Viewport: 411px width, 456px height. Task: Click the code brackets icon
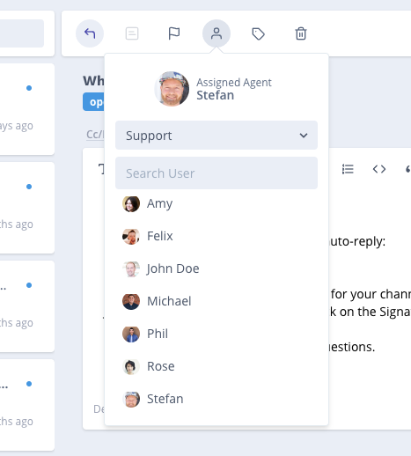point(379,169)
